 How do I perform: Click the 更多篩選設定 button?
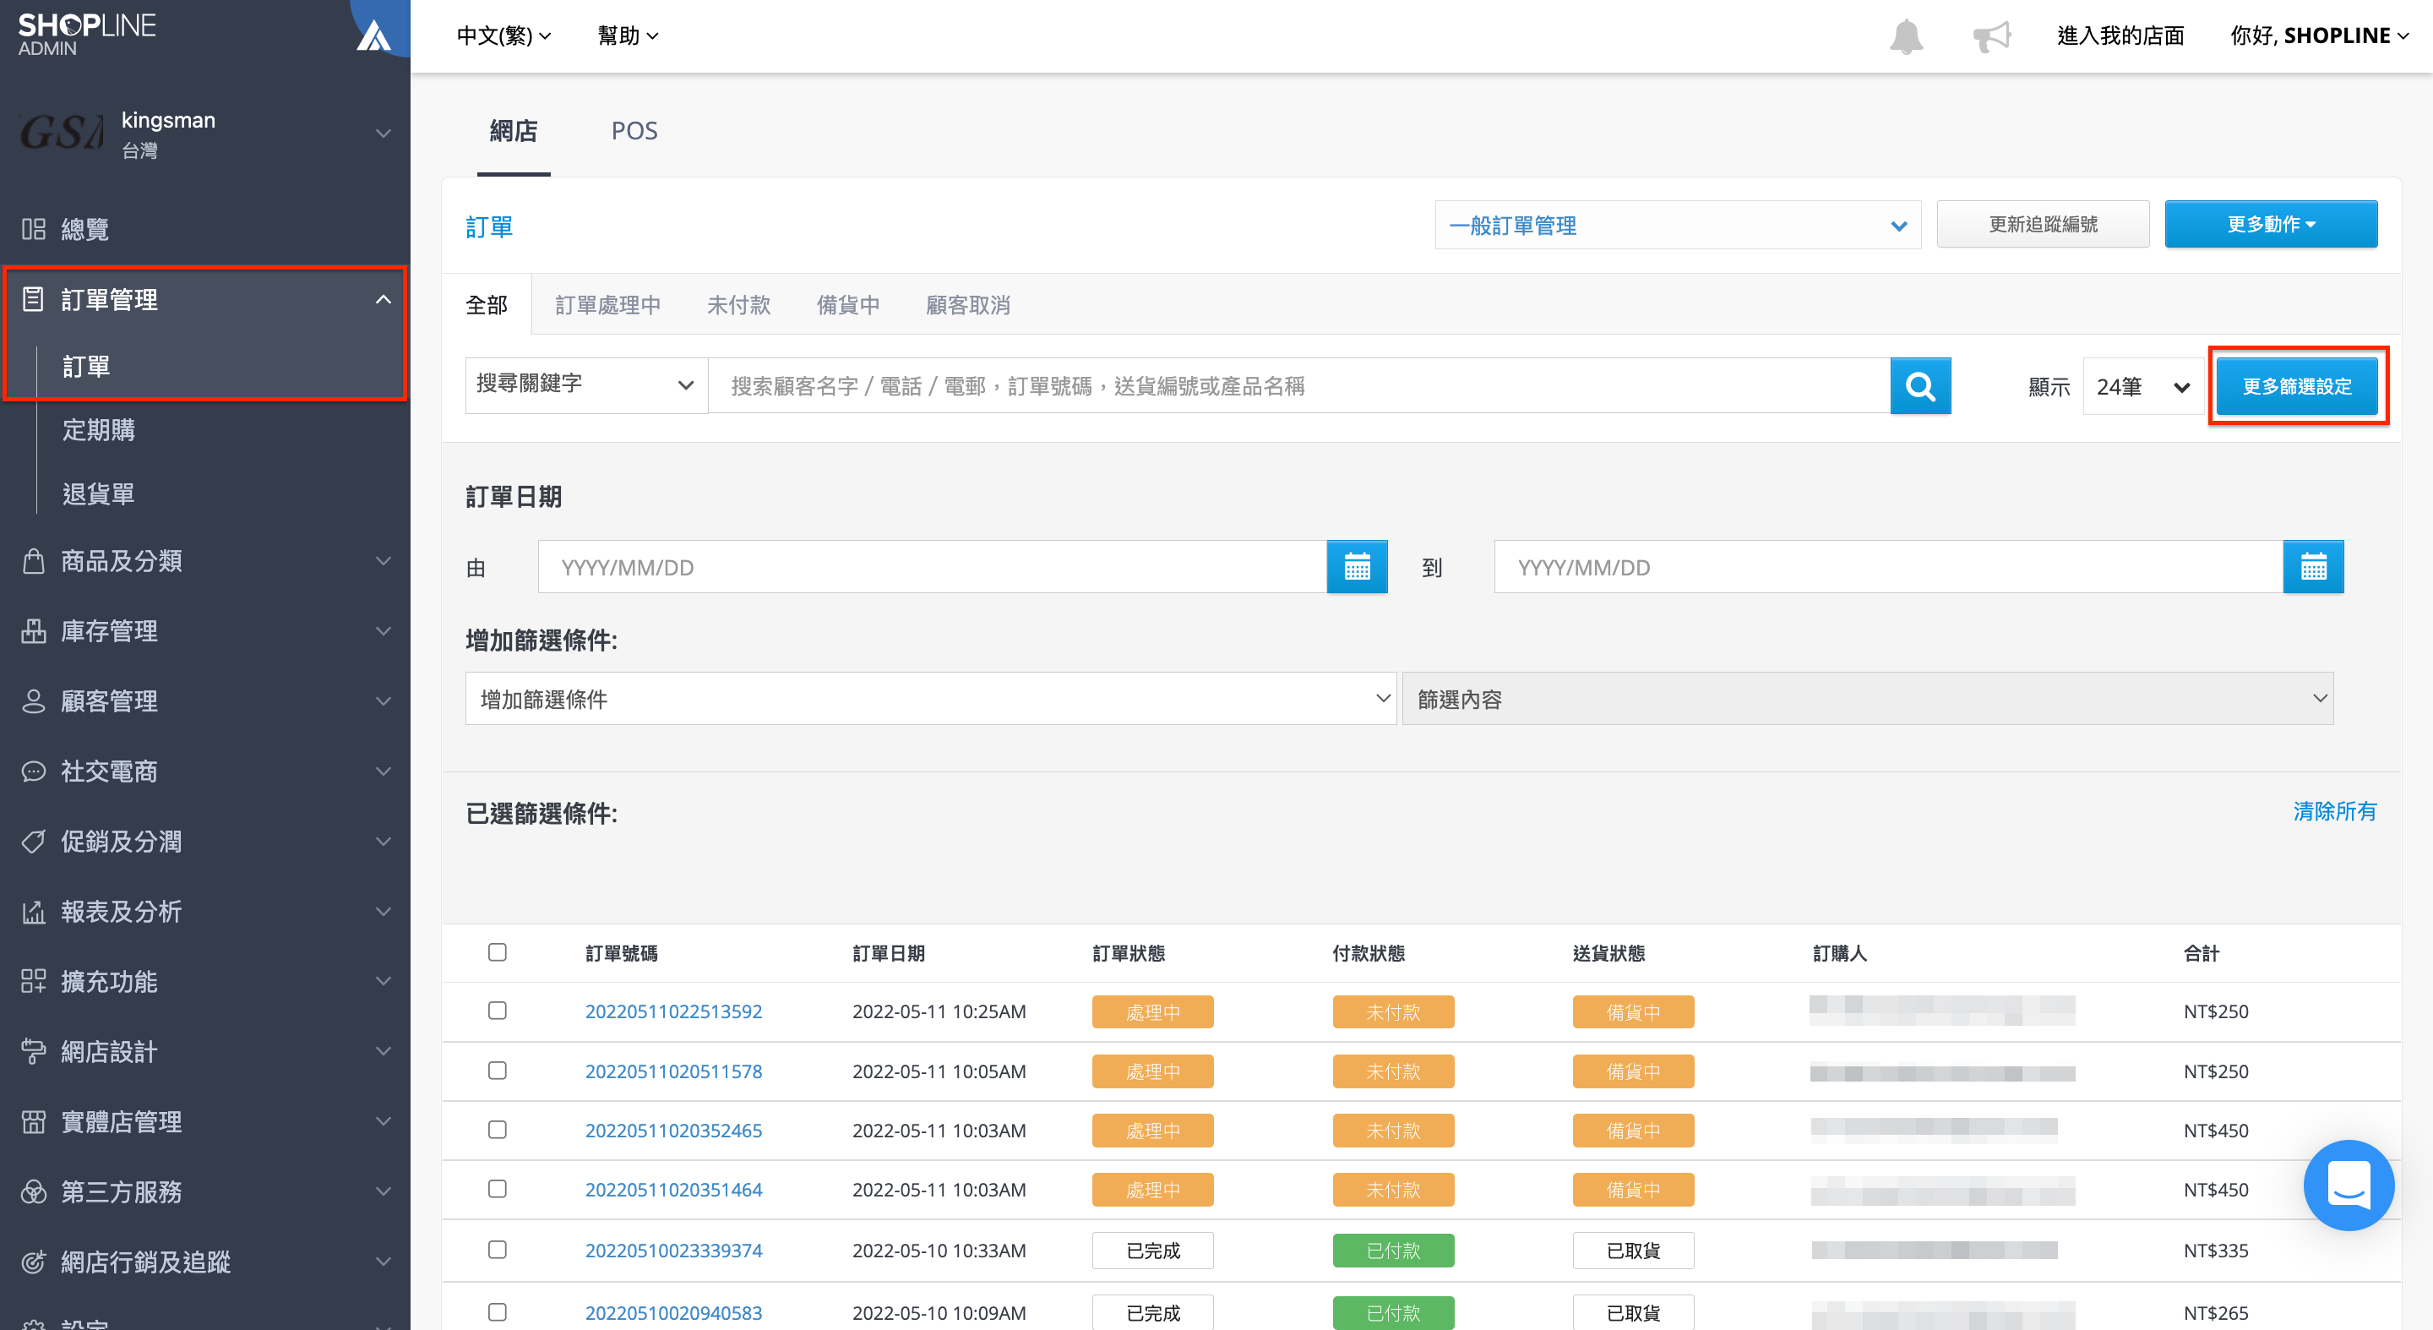2297,385
